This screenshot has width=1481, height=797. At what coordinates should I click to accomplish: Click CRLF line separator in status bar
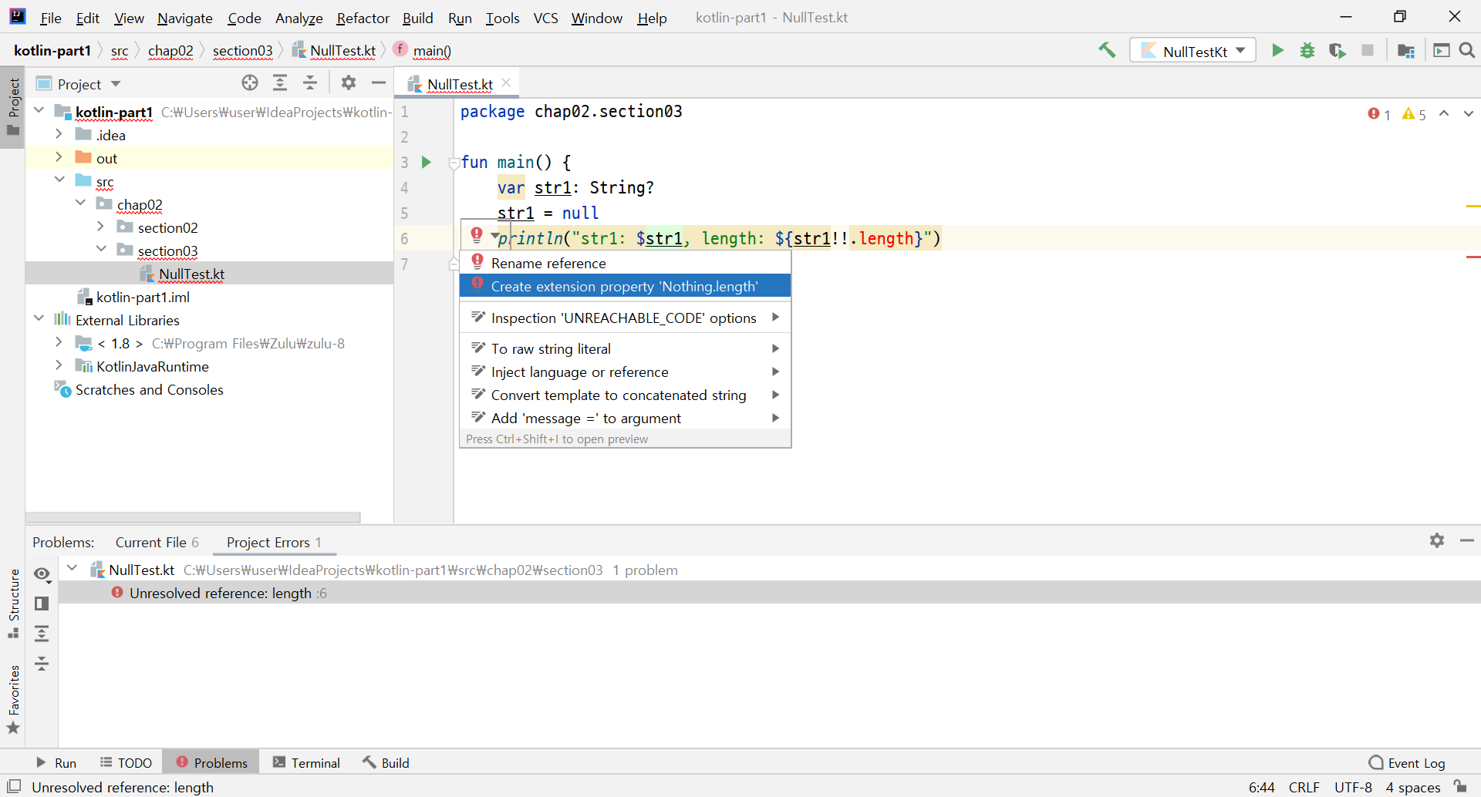click(1304, 787)
